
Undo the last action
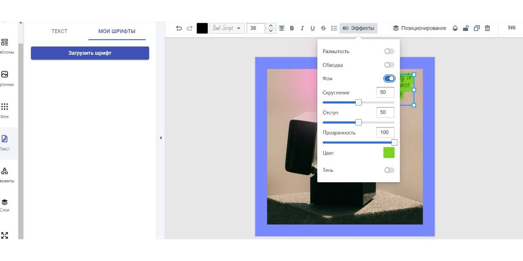(179, 28)
